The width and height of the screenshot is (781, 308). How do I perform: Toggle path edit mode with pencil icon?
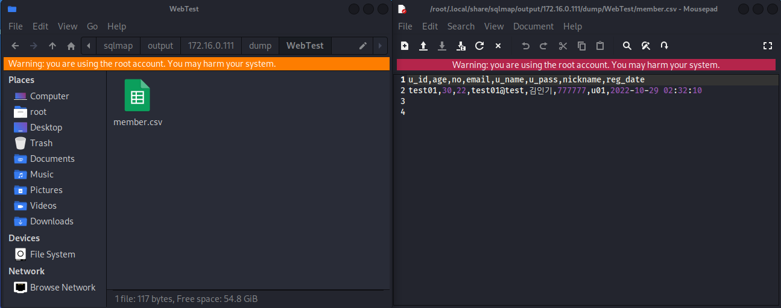click(362, 46)
